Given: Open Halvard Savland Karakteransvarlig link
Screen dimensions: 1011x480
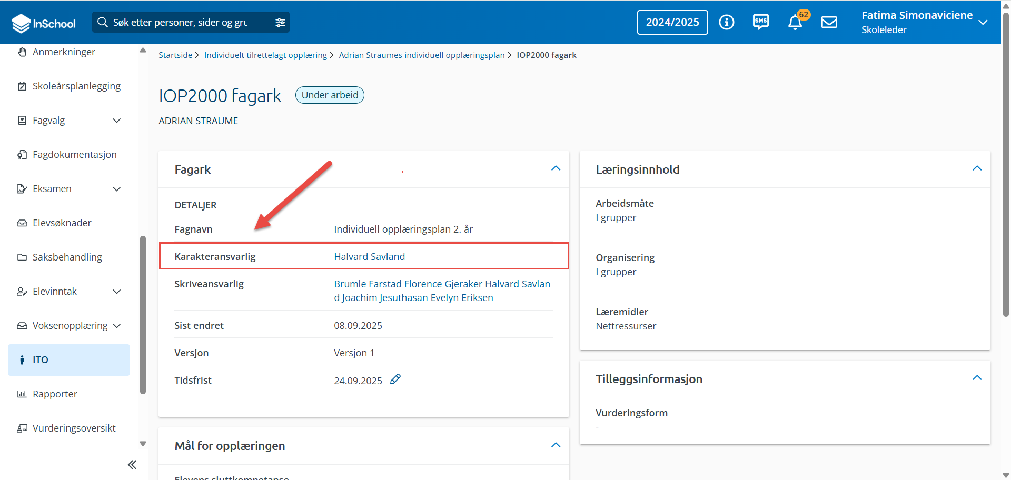Looking at the screenshot, I should (370, 256).
